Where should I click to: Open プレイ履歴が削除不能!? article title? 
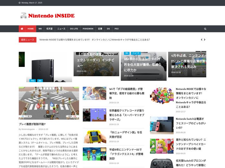point(32,124)
